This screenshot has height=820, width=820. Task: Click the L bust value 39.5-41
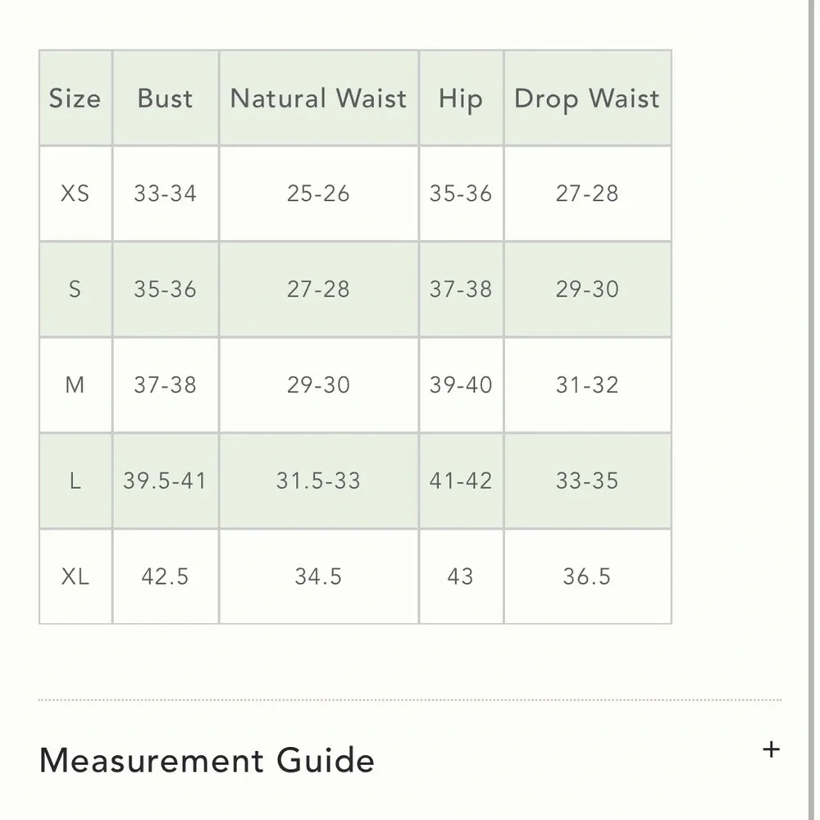(x=166, y=481)
